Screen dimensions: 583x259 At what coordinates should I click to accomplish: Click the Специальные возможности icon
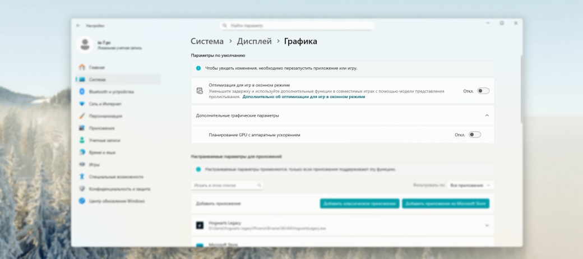[82, 177]
